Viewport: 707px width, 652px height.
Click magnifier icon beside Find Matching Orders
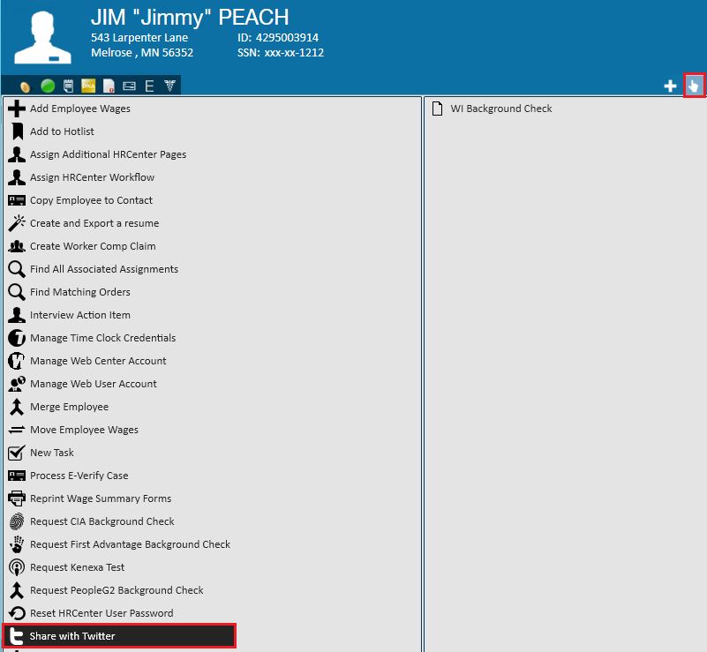17,292
